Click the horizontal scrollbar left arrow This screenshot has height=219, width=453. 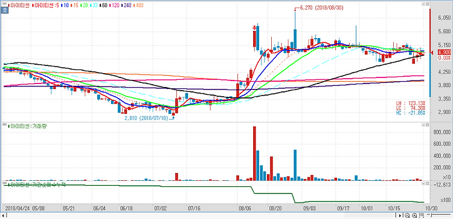click(x=2, y=215)
